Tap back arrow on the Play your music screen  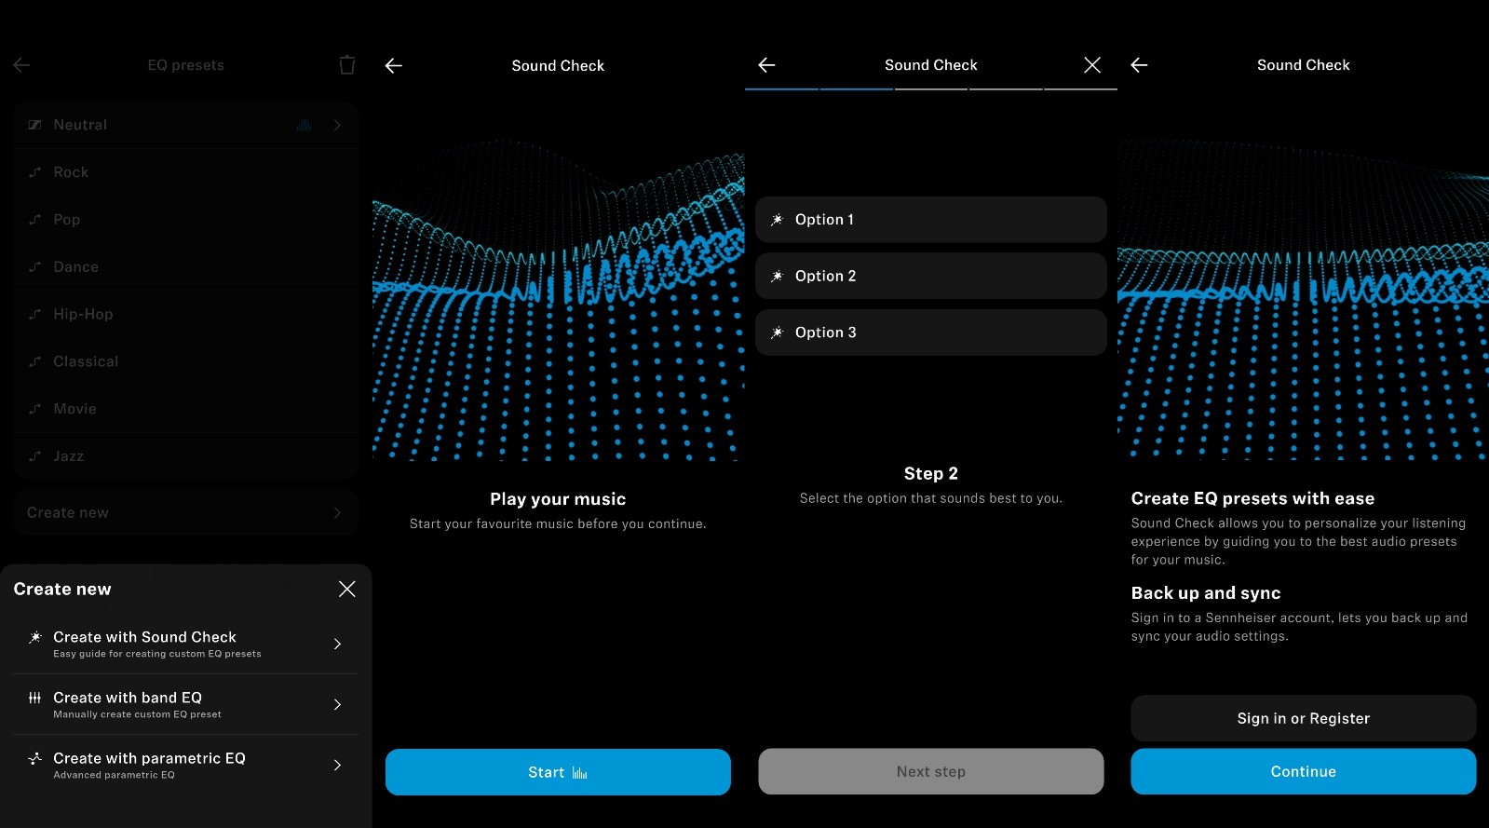tap(394, 65)
